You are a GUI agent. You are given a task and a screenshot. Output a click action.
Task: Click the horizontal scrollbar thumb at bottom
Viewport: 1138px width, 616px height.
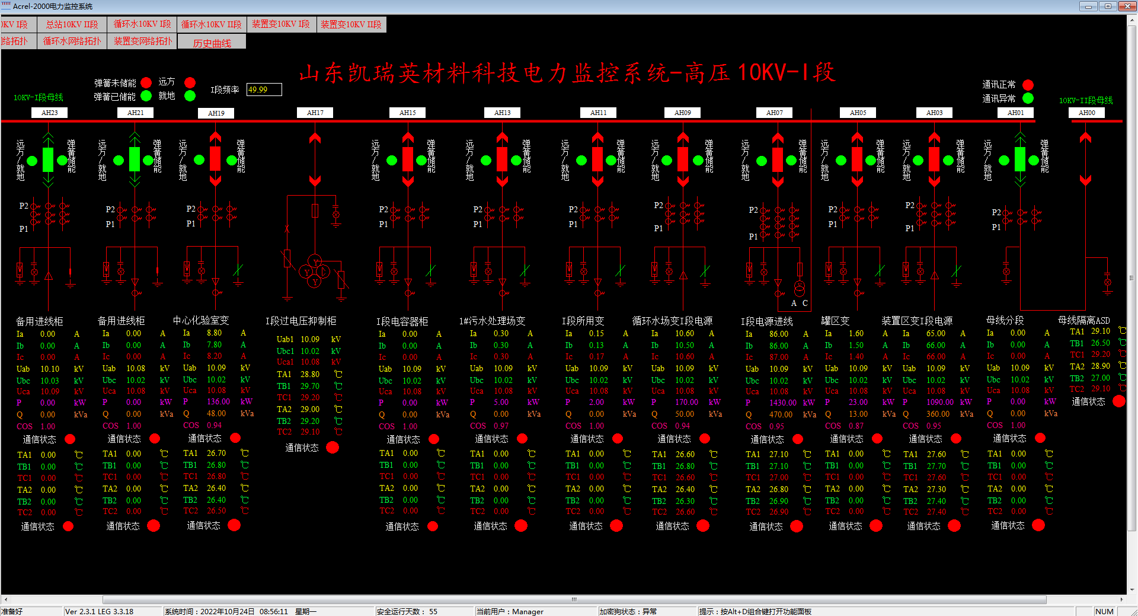(x=574, y=599)
